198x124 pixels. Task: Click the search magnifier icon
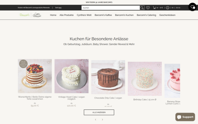[142, 8]
